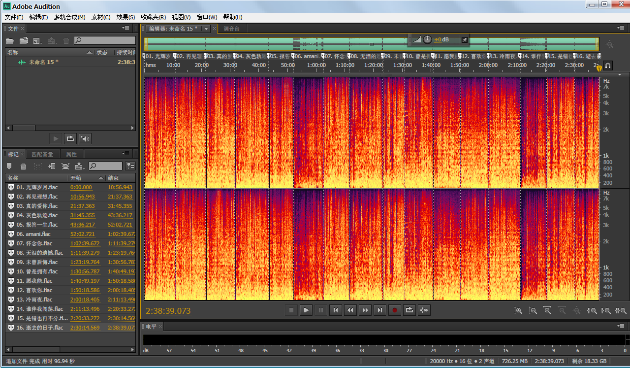
Task: Click the add cue marker icon
Action: coord(9,167)
